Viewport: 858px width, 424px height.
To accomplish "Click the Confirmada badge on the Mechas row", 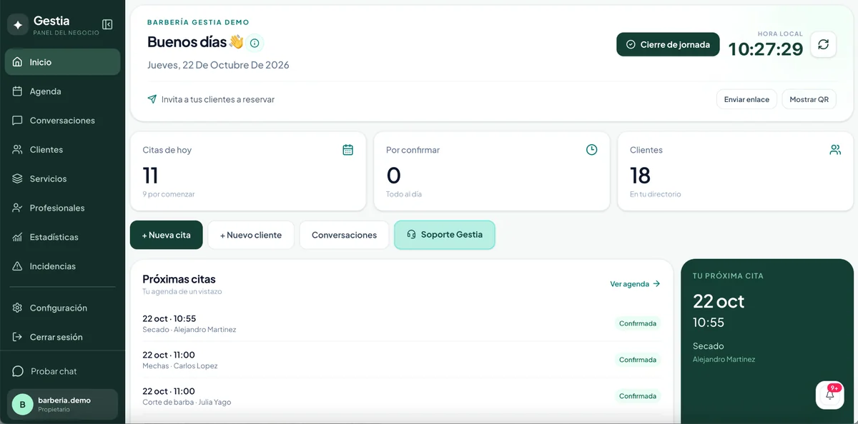I will point(638,360).
